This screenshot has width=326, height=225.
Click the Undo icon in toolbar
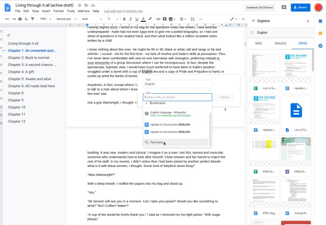click(x=7, y=19)
